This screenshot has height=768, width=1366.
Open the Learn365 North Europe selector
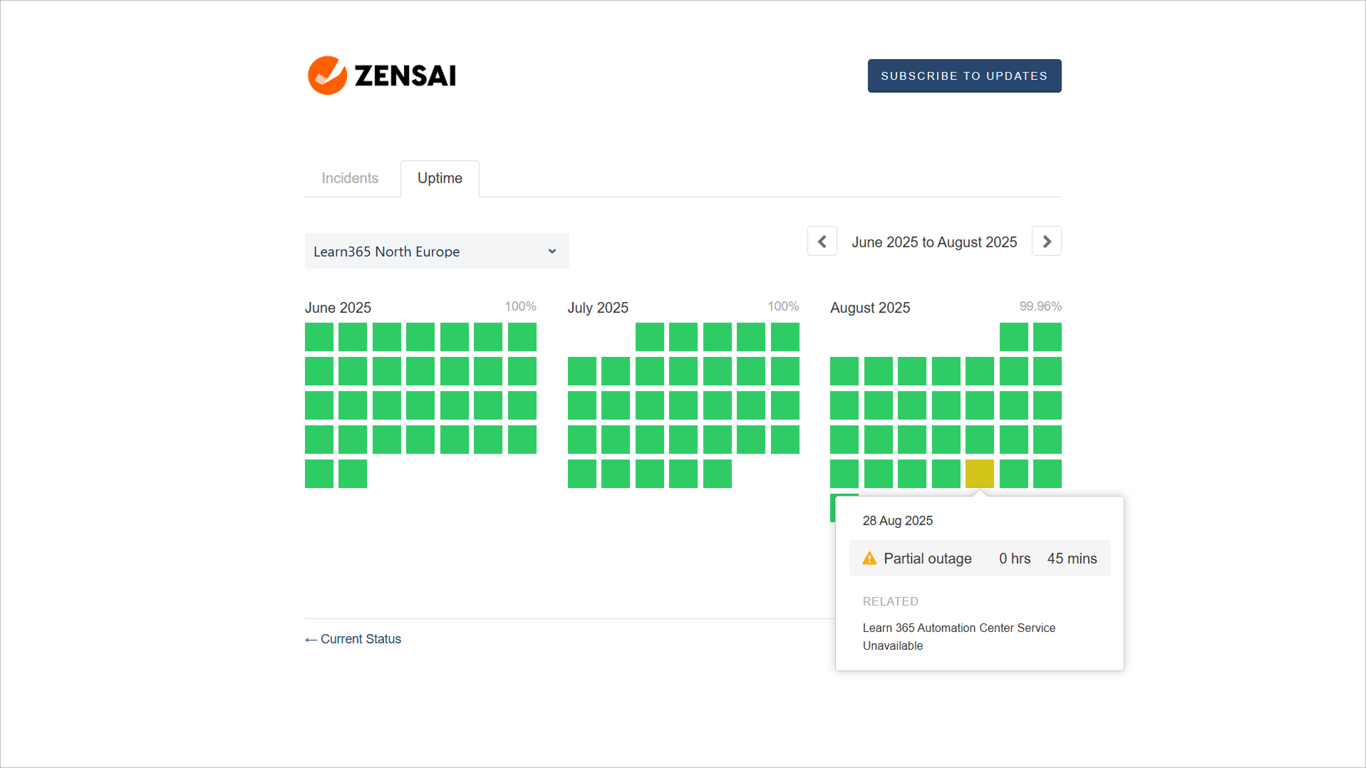(x=436, y=251)
